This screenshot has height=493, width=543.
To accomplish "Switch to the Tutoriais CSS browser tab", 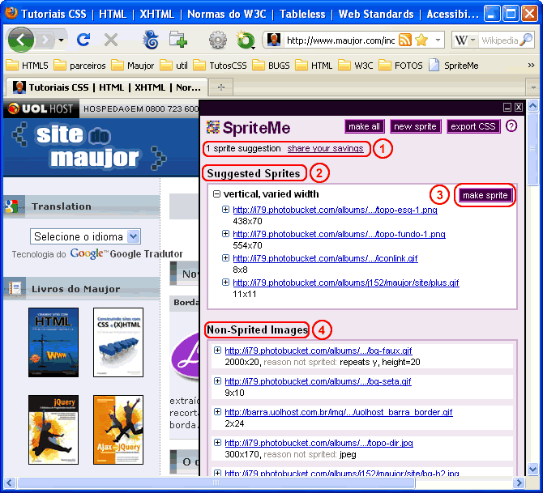I will click(105, 87).
